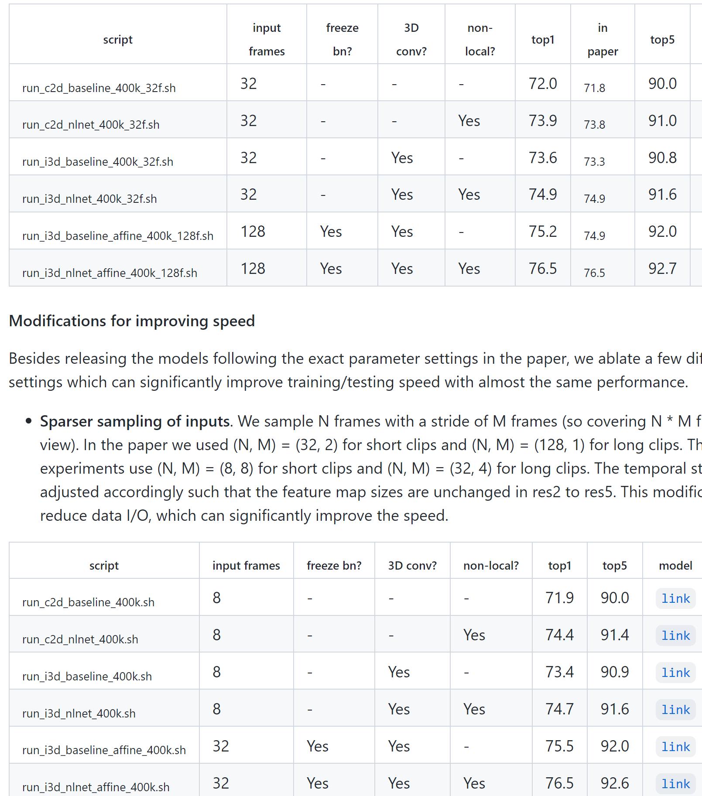Click the "Modifications for improving speed" heading
The width and height of the screenshot is (702, 796).
pos(132,321)
